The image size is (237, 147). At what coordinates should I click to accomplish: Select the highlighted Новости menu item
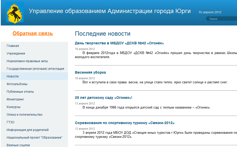click(x=13, y=76)
